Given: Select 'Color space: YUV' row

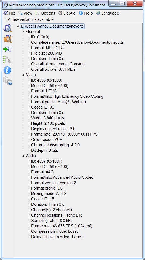Looking at the screenshot, I should click(47, 140).
